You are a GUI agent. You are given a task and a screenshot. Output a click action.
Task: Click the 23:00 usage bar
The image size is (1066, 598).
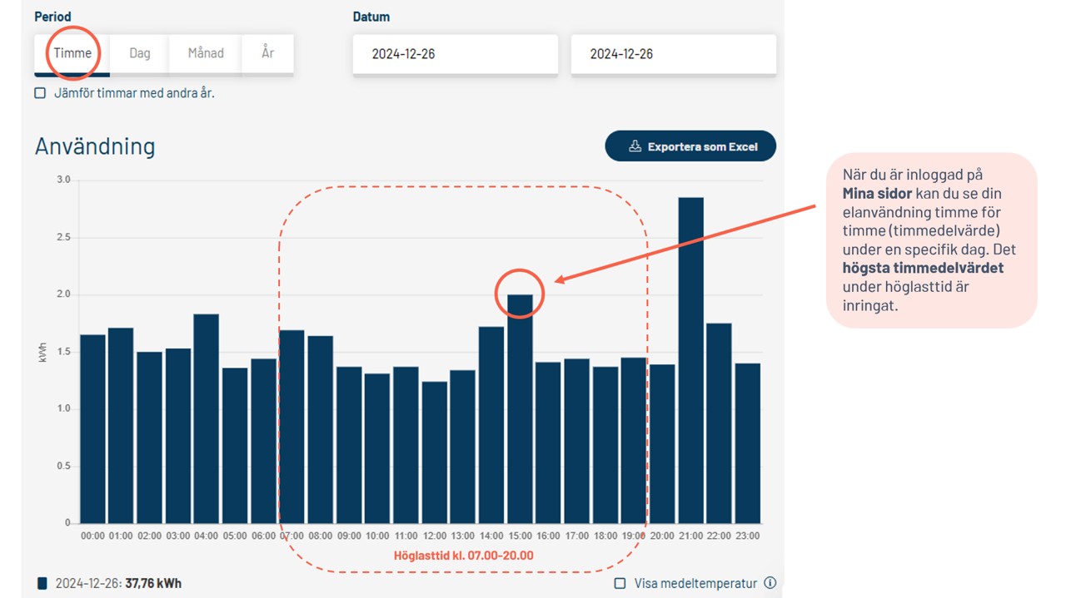click(747, 443)
